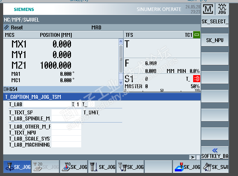Click the NC/MPF/SWIVEL program path
This screenshot has width=238, height=176.
click(22, 19)
